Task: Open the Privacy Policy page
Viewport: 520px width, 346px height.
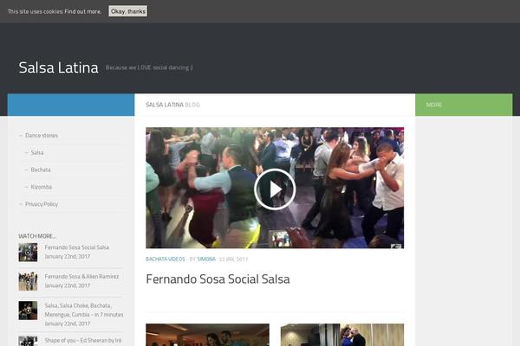Action: (x=42, y=204)
